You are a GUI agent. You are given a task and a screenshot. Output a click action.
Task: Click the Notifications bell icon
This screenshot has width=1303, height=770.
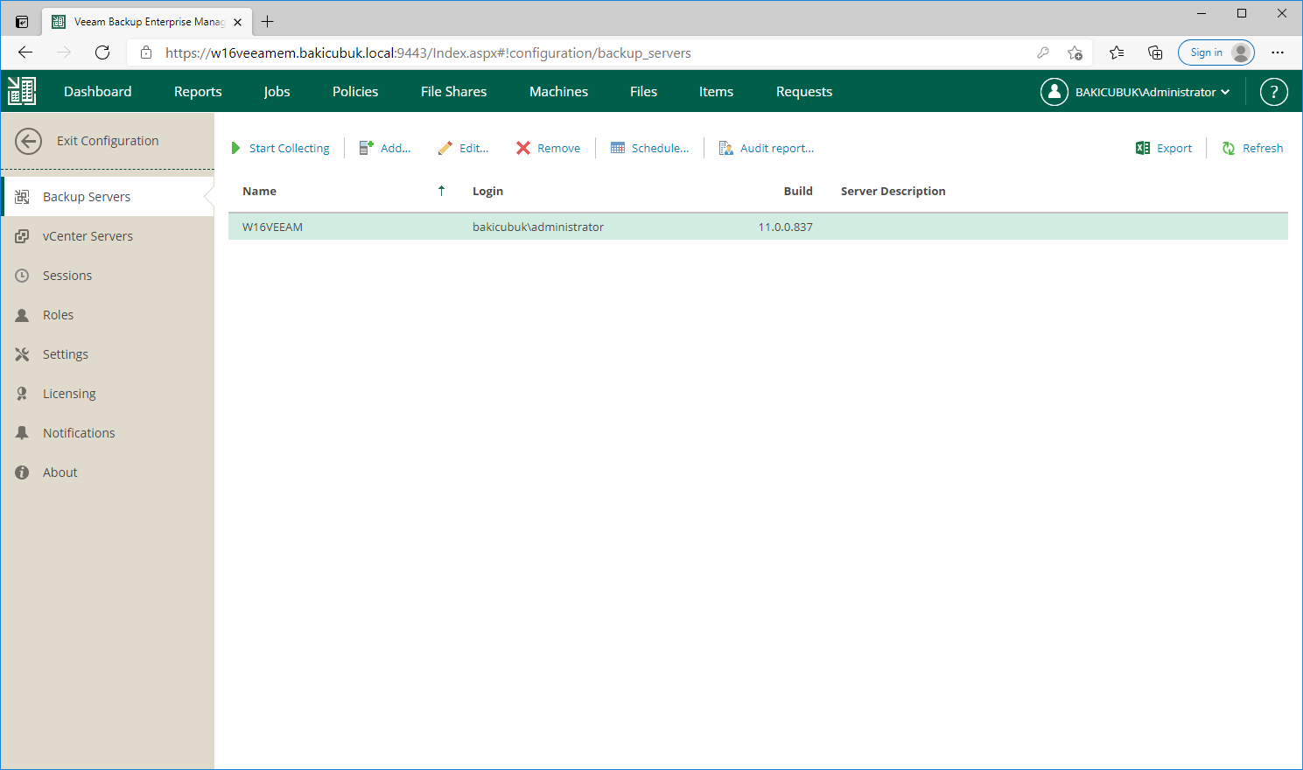(22, 433)
